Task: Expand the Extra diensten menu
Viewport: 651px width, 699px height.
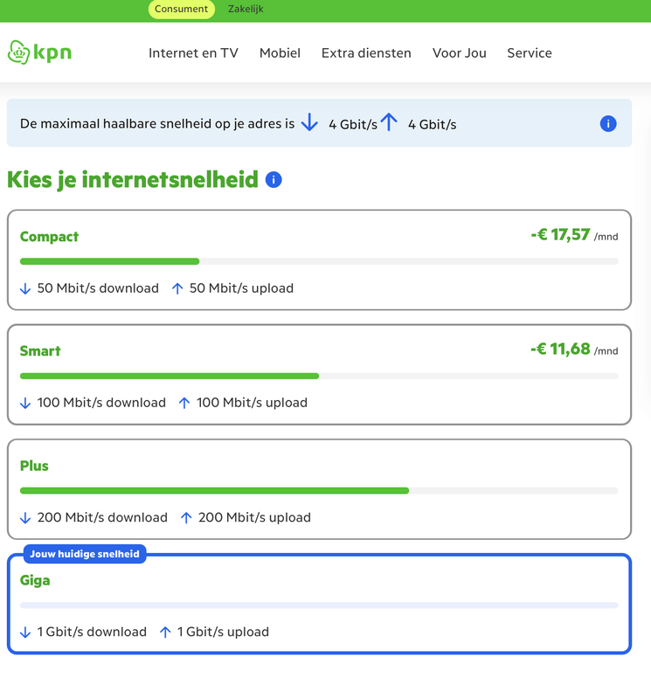Action: pos(366,53)
